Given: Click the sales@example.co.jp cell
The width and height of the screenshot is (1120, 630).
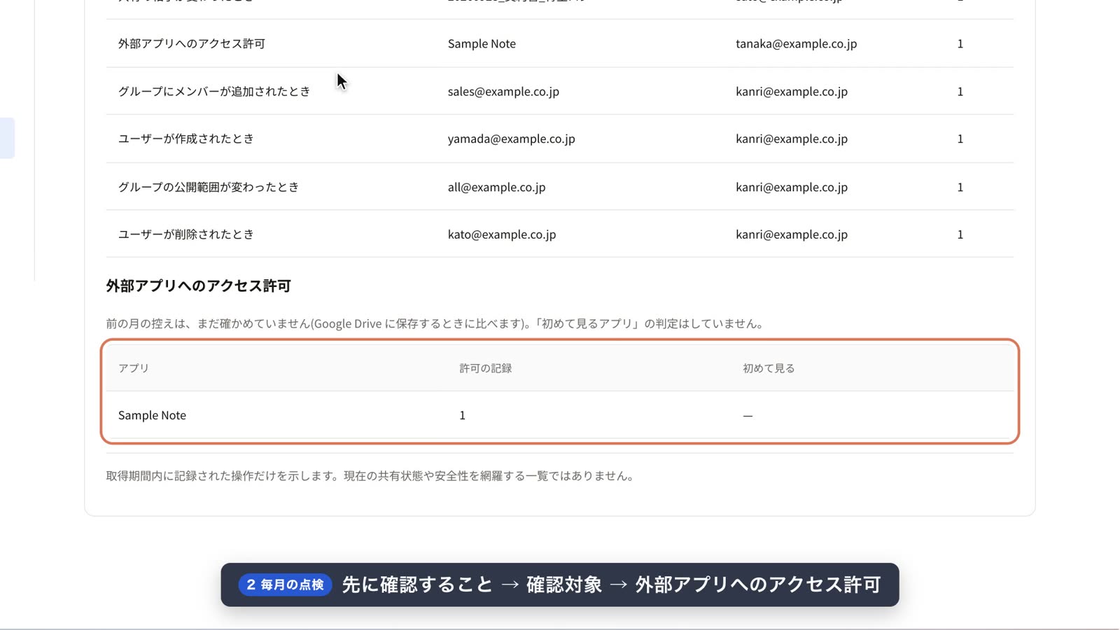Looking at the screenshot, I should pos(503,91).
